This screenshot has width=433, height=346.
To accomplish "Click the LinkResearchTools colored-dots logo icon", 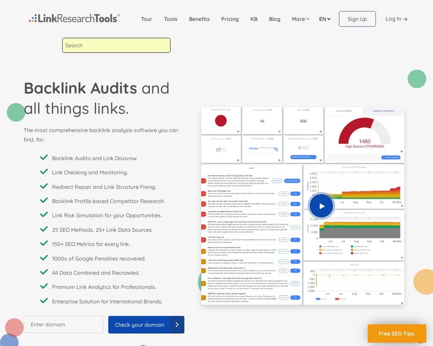I will [32, 18].
